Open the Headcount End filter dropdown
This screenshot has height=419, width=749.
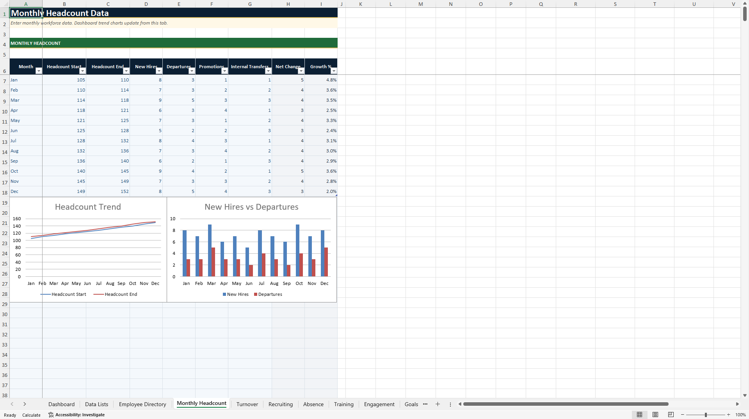[126, 71]
